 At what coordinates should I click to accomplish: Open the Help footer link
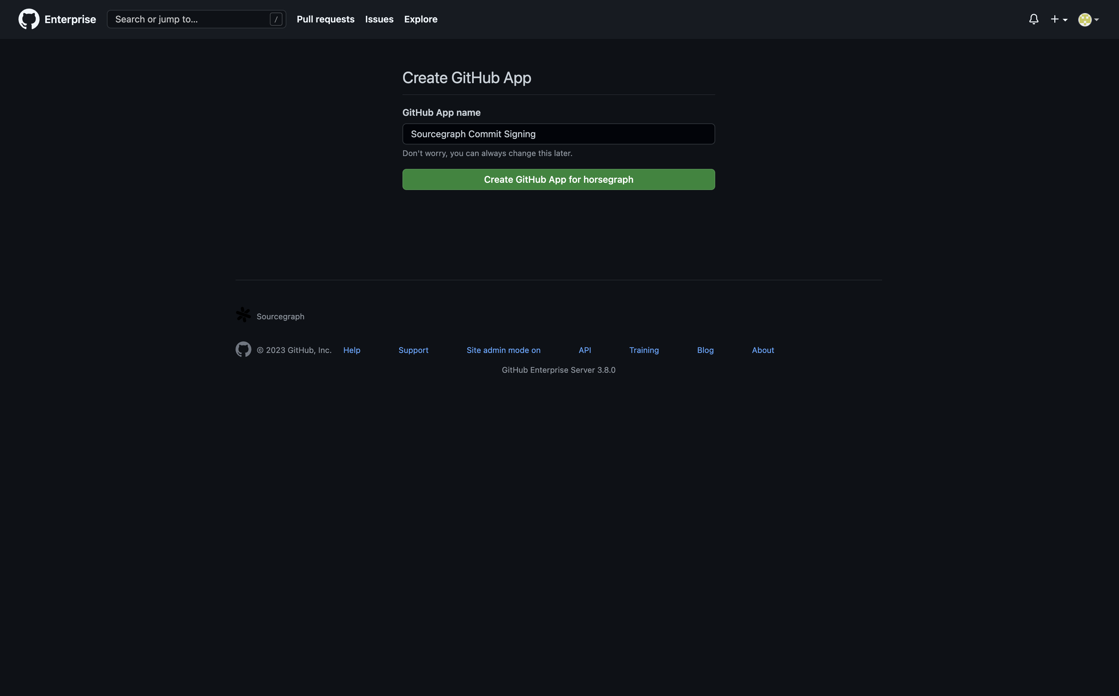352,350
